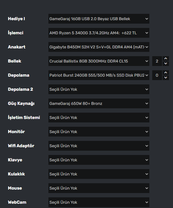The image size is (173, 208).
Task: Click the Bellek quantity number field
Action: pyautogui.click(x=157, y=61)
